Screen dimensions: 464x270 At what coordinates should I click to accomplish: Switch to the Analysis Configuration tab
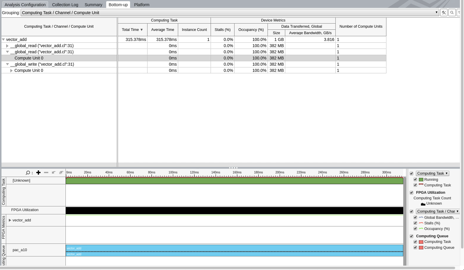pos(25,5)
